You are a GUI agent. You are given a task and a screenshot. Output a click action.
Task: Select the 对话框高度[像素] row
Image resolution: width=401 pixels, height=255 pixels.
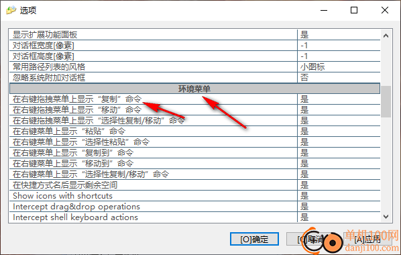coord(194,56)
